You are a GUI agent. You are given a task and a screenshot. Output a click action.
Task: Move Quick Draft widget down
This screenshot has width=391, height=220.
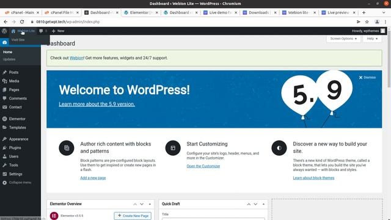(255, 204)
